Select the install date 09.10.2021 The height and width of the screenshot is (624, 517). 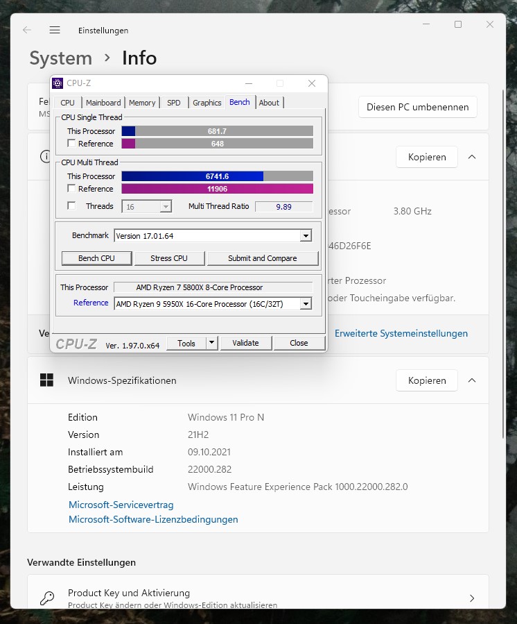pyautogui.click(x=209, y=452)
